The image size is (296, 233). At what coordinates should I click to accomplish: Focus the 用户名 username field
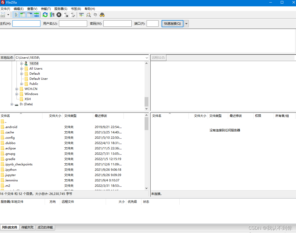73,24
